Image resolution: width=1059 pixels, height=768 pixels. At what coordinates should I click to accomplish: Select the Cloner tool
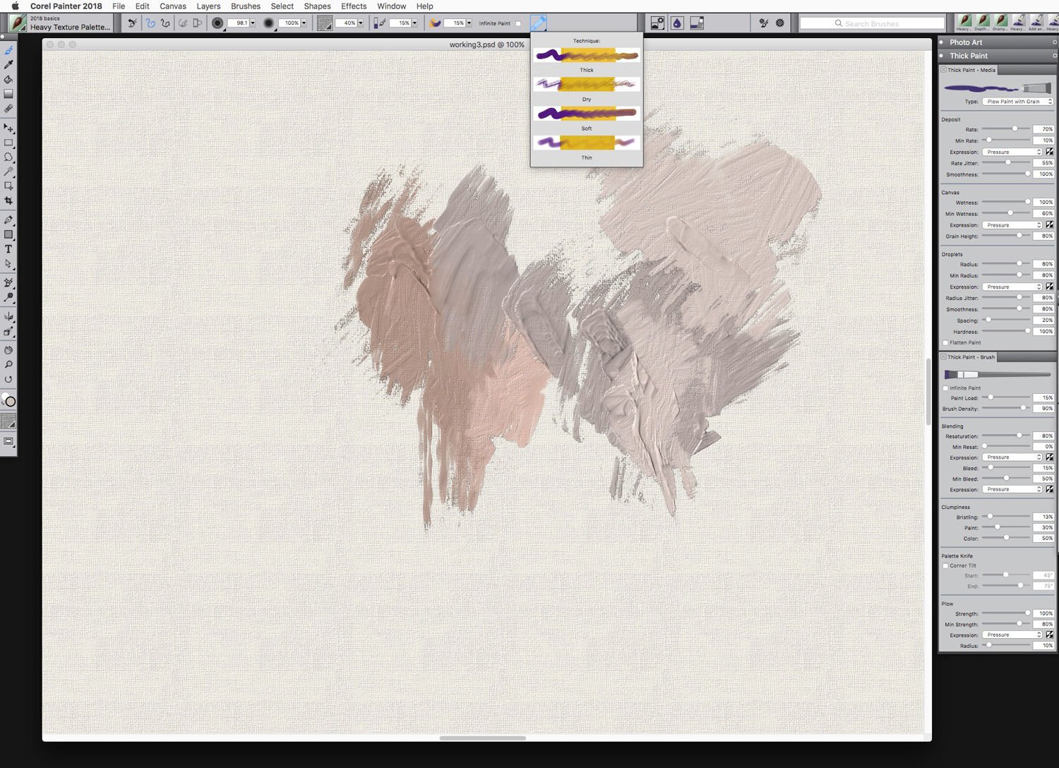tap(8, 282)
